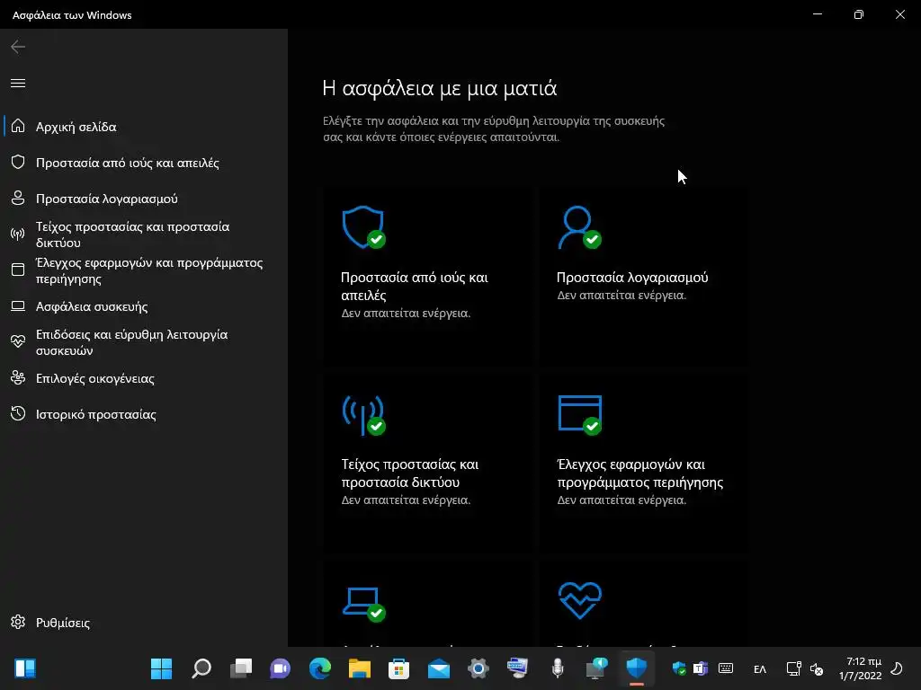
Task: Open Επιλογές οικογένειας in sidebar
Action: pos(144,378)
